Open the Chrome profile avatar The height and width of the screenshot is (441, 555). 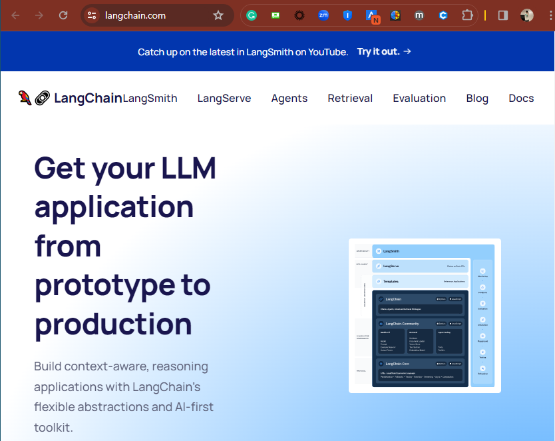click(x=526, y=15)
